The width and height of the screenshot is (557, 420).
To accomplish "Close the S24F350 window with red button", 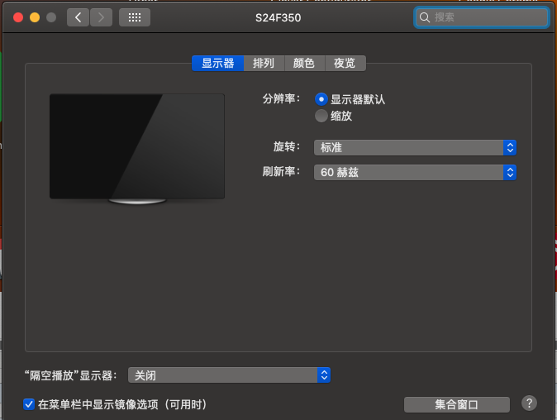I will (x=18, y=17).
